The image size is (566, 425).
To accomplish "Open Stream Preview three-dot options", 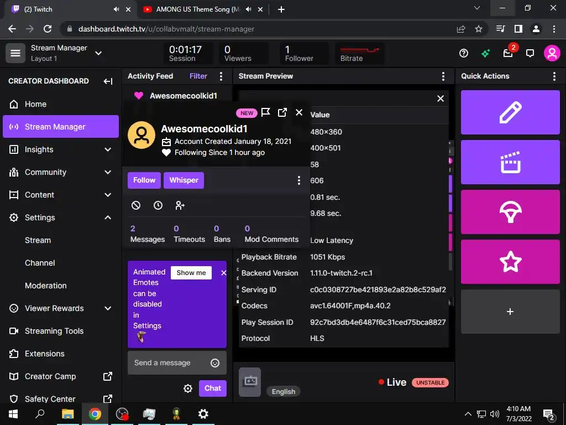I will coord(443,76).
